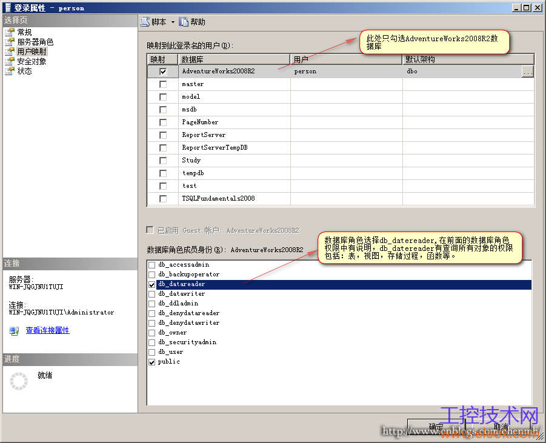
Task: Toggle the db_backupoperator role checkbox
Action: point(152,275)
